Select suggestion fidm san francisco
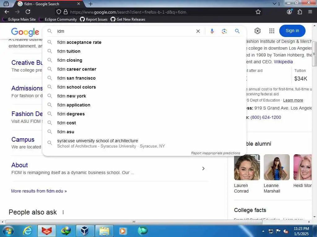 [144, 78]
